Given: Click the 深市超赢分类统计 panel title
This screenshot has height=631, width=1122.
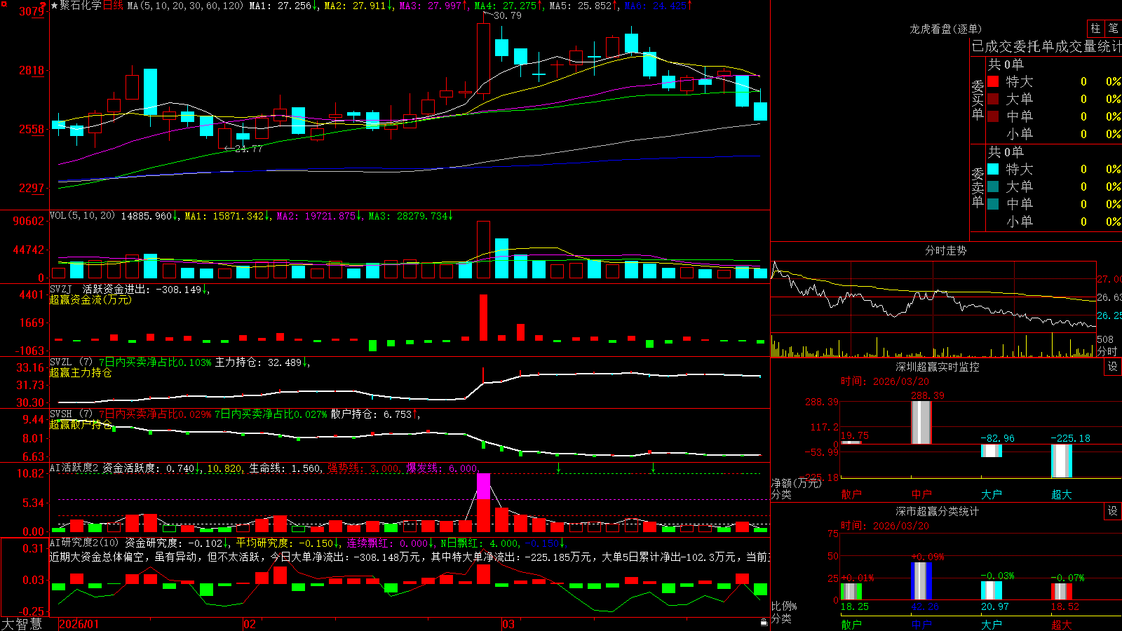Looking at the screenshot, I should (x=938, y=511).
